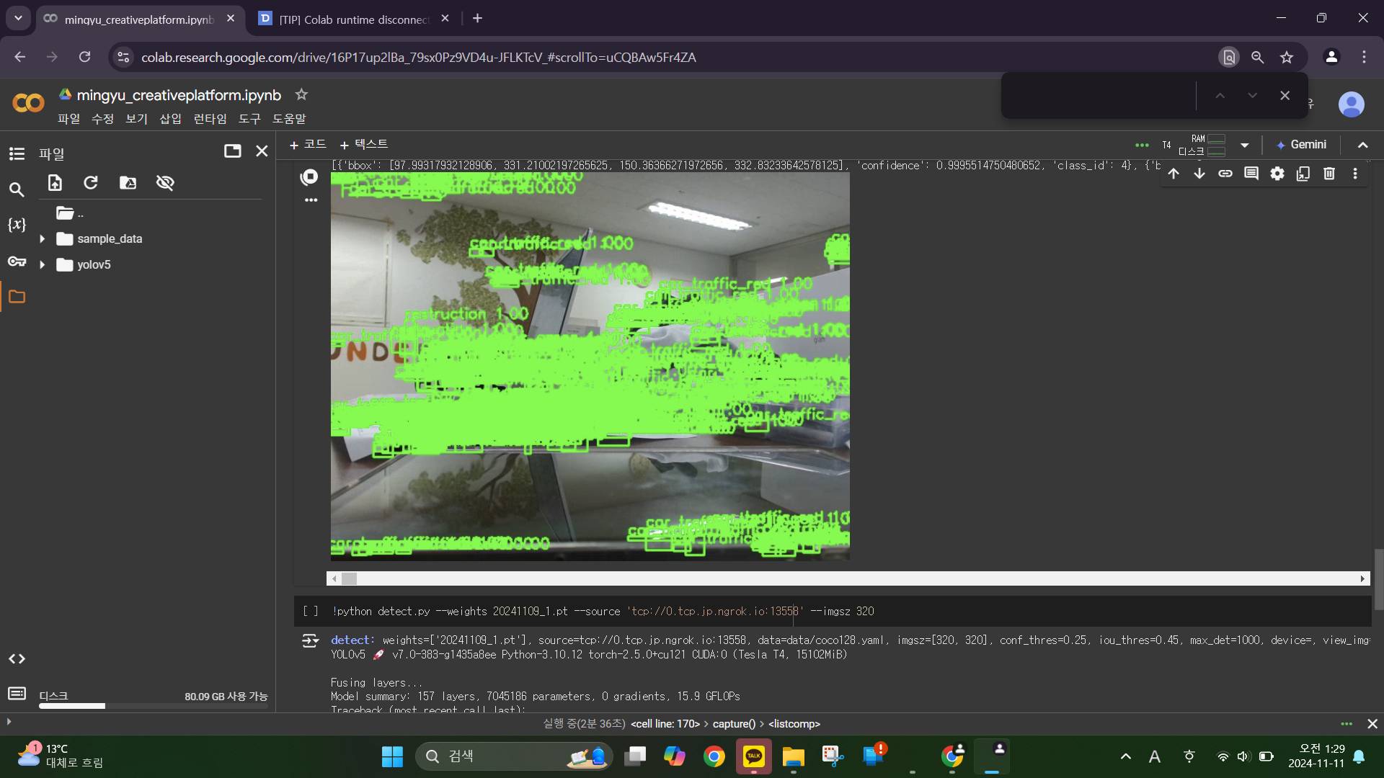Open more cell actions menu
This screenshot has height=778, width=1384.
(x=1355, y=174)
